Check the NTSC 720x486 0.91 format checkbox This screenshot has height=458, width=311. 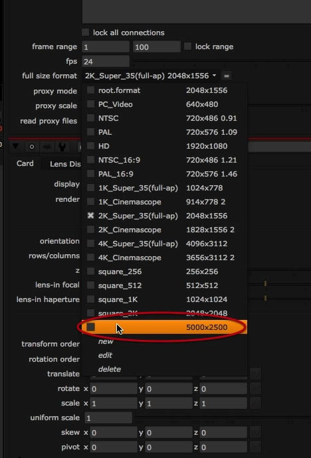point(91,118)
